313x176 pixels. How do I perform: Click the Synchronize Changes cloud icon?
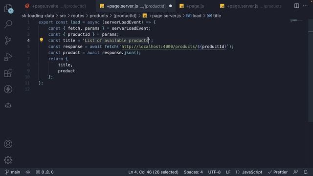[x=28, y=172]
